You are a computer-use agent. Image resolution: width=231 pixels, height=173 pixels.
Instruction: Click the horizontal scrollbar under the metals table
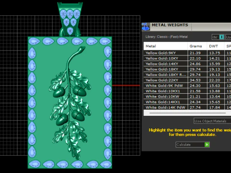pyautogui.click(x=187, y=113)
